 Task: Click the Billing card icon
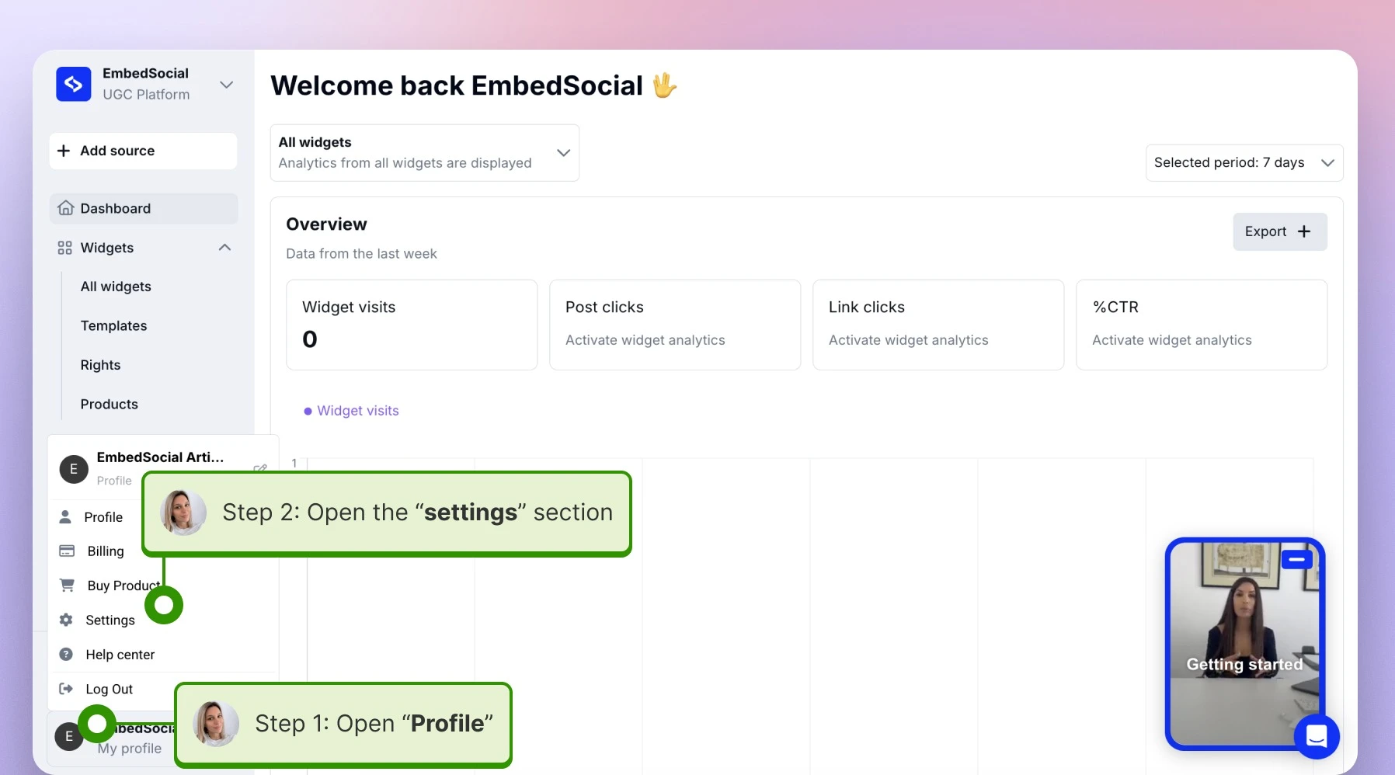(x=67, y=551)
